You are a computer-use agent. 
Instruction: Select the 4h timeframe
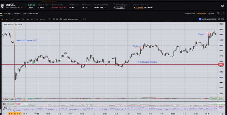click(28, 19)
